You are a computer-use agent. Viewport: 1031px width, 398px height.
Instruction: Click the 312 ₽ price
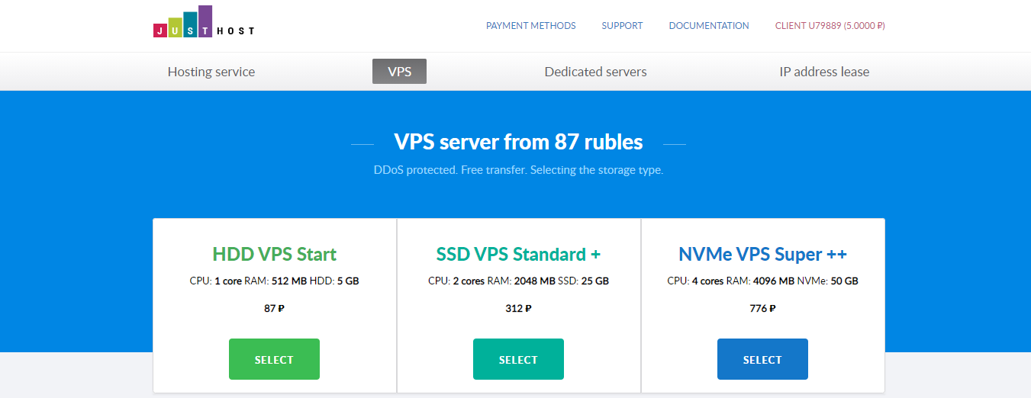click(518, 309)
